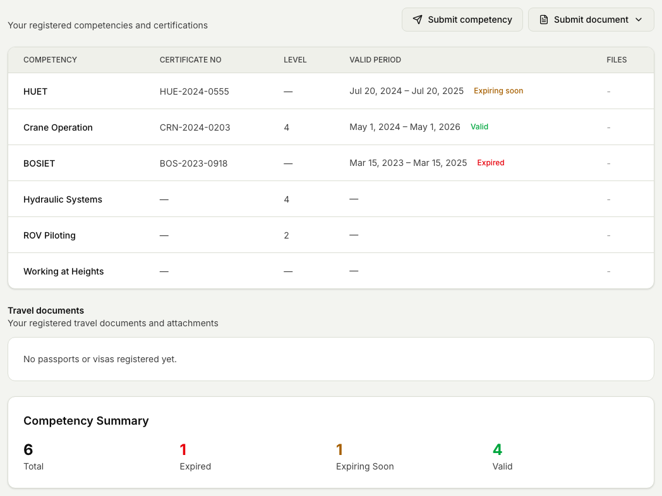Click the Submit competency button
This screenshot has height=496, width=662.
click(x=462, y=20)
